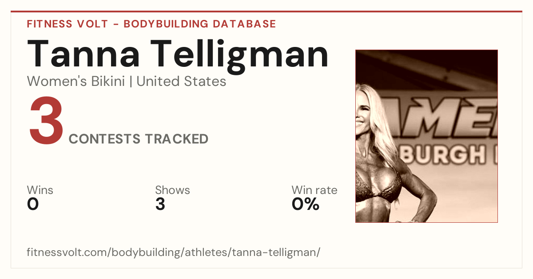The width and height of the screenshot is (533, 279).
Task: Click the Shows stat label
Action: pos(172,190)
